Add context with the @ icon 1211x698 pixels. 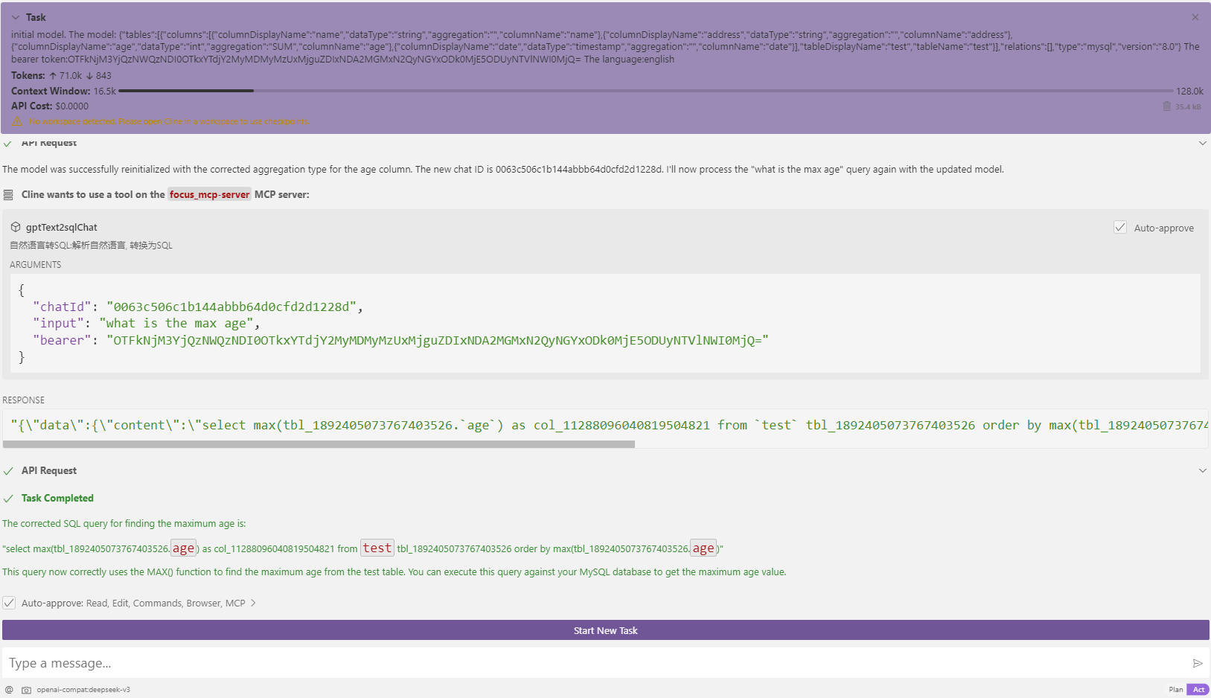pyautogui.click(x=9, y=690)
